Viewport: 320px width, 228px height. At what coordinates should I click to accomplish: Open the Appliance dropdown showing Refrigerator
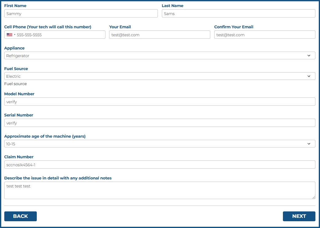[153, 56]
